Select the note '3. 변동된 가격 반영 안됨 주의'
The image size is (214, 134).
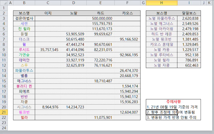click(x=173, y=117)
